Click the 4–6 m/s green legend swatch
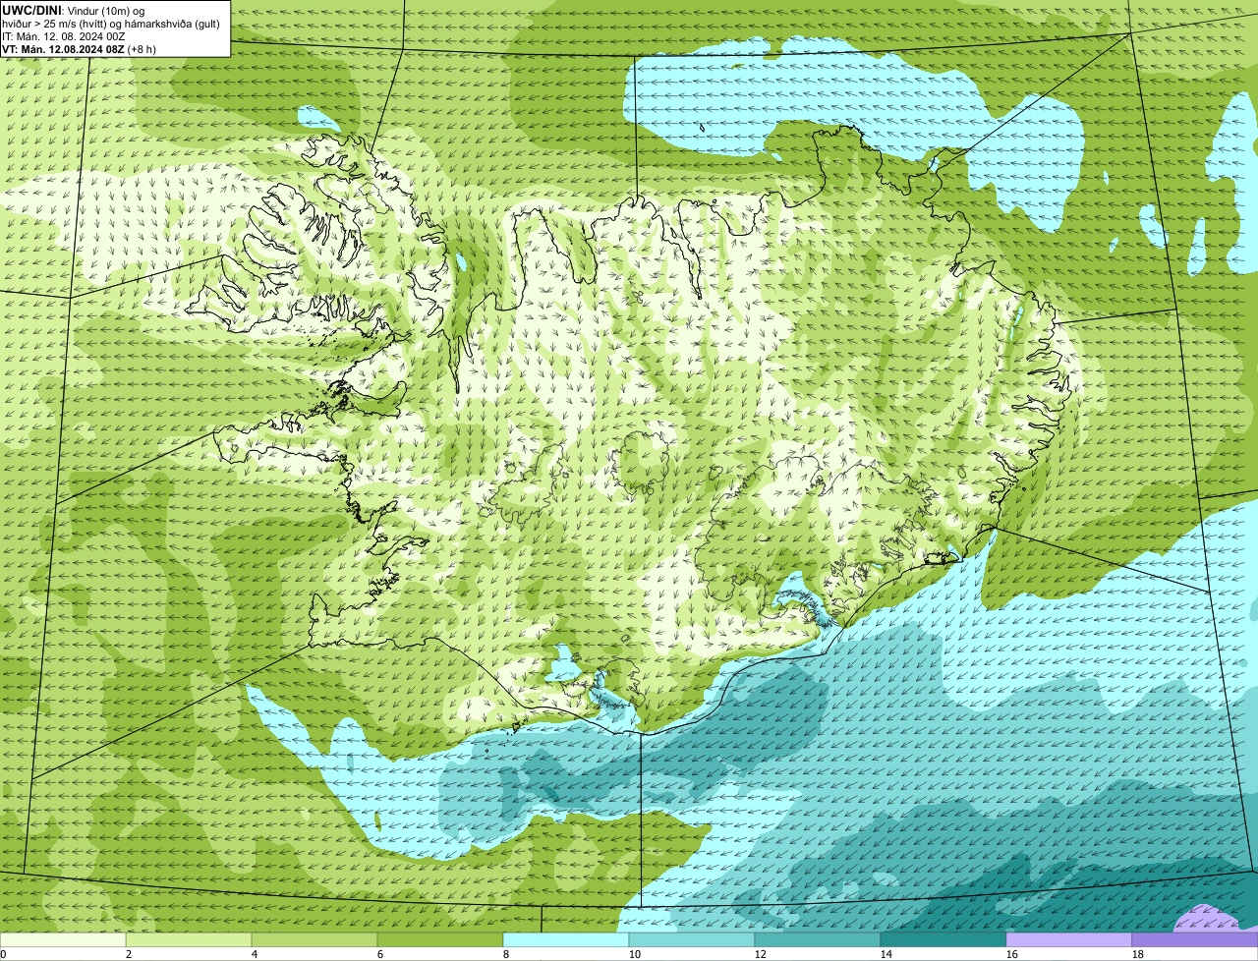This screenshot has width=1258, height=961. 314,939
